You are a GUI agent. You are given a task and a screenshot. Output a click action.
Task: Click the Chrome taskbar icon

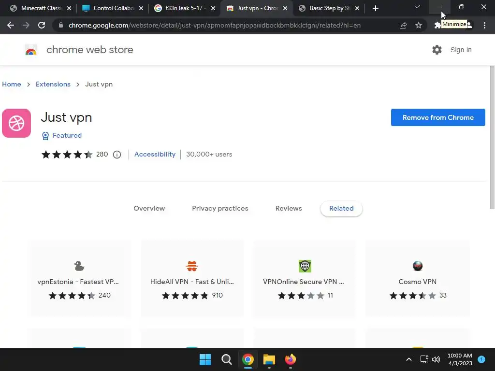click(248, 359)
